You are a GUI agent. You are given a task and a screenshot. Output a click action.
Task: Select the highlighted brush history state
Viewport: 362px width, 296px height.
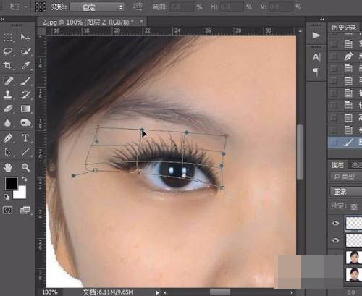pos(345,143)
